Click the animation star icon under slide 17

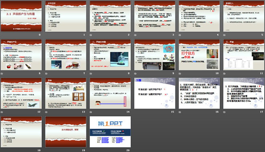click(x=224, y=112)
